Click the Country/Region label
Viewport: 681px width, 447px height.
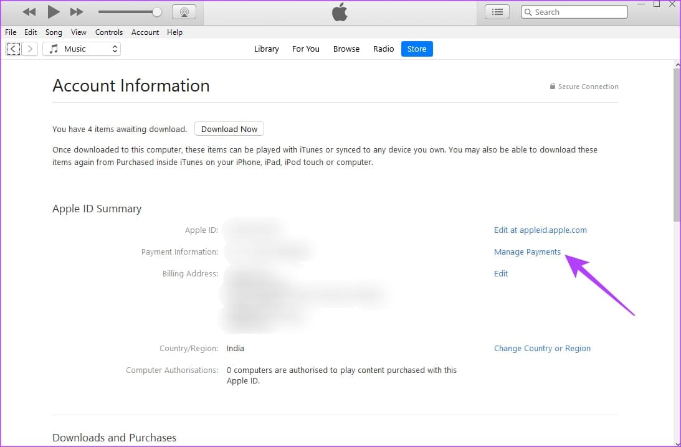pos(189,348)
